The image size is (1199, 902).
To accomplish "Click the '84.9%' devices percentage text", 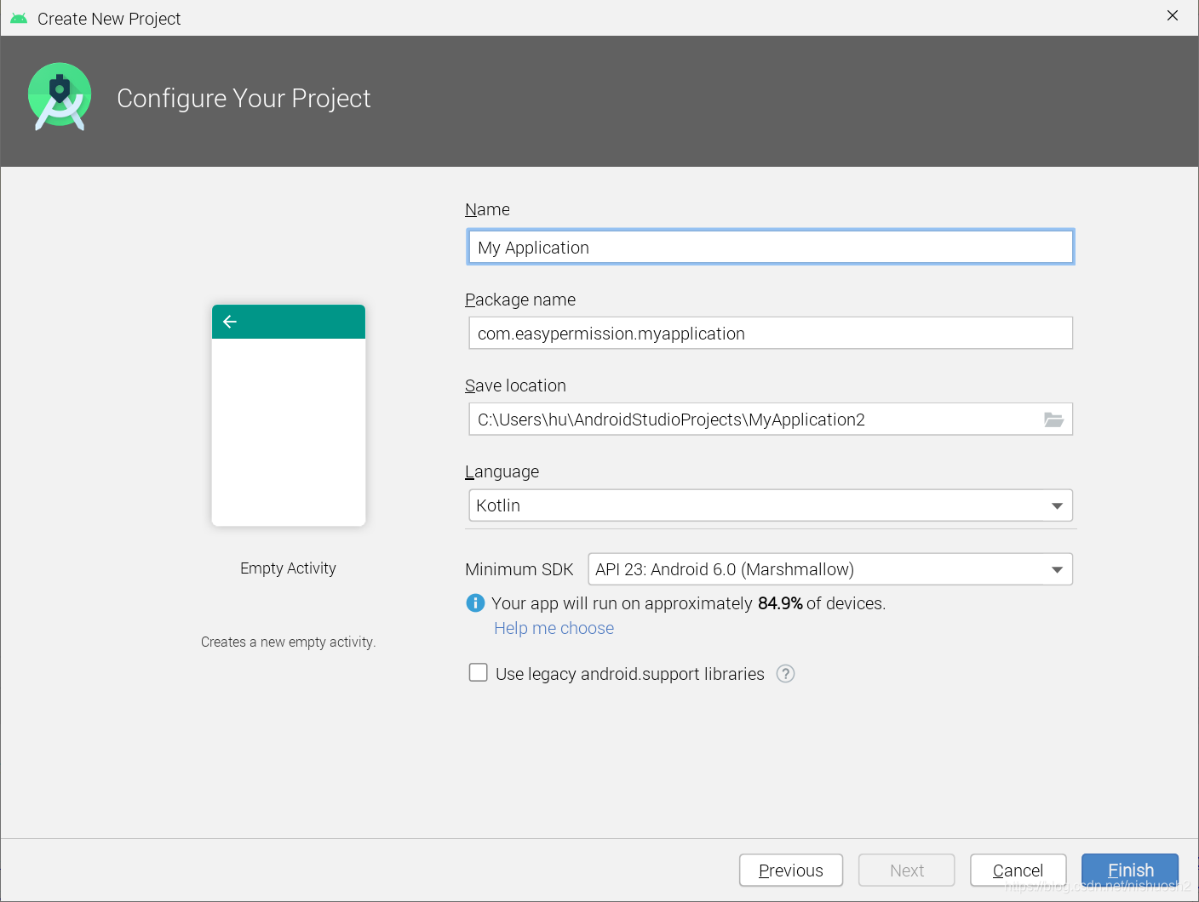I will coord(780,603).
